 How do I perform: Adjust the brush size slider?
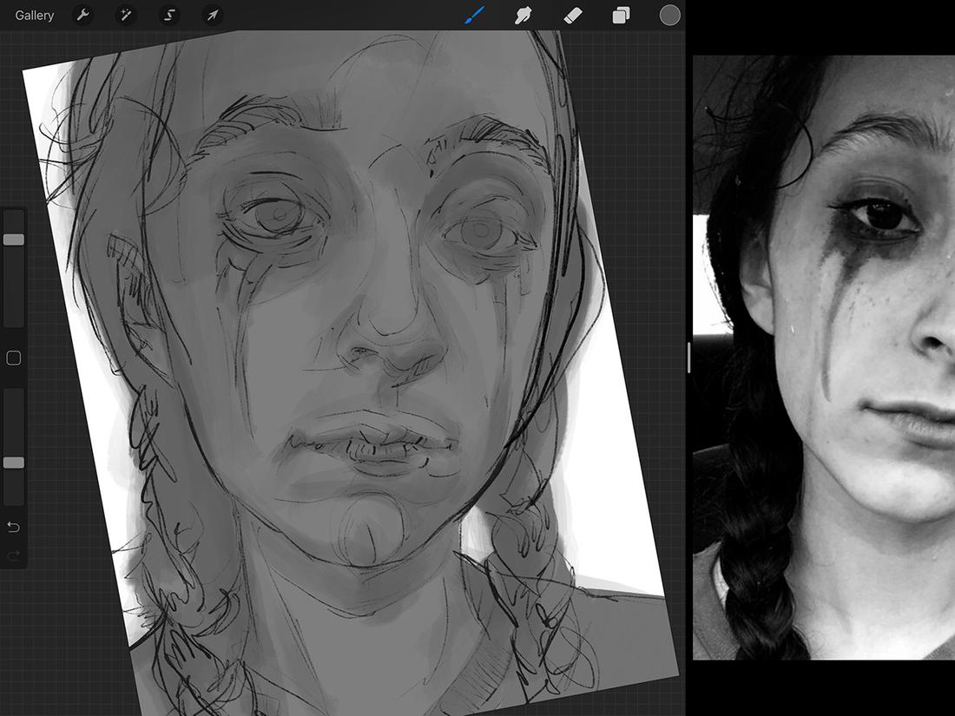[x=13, y=239]
